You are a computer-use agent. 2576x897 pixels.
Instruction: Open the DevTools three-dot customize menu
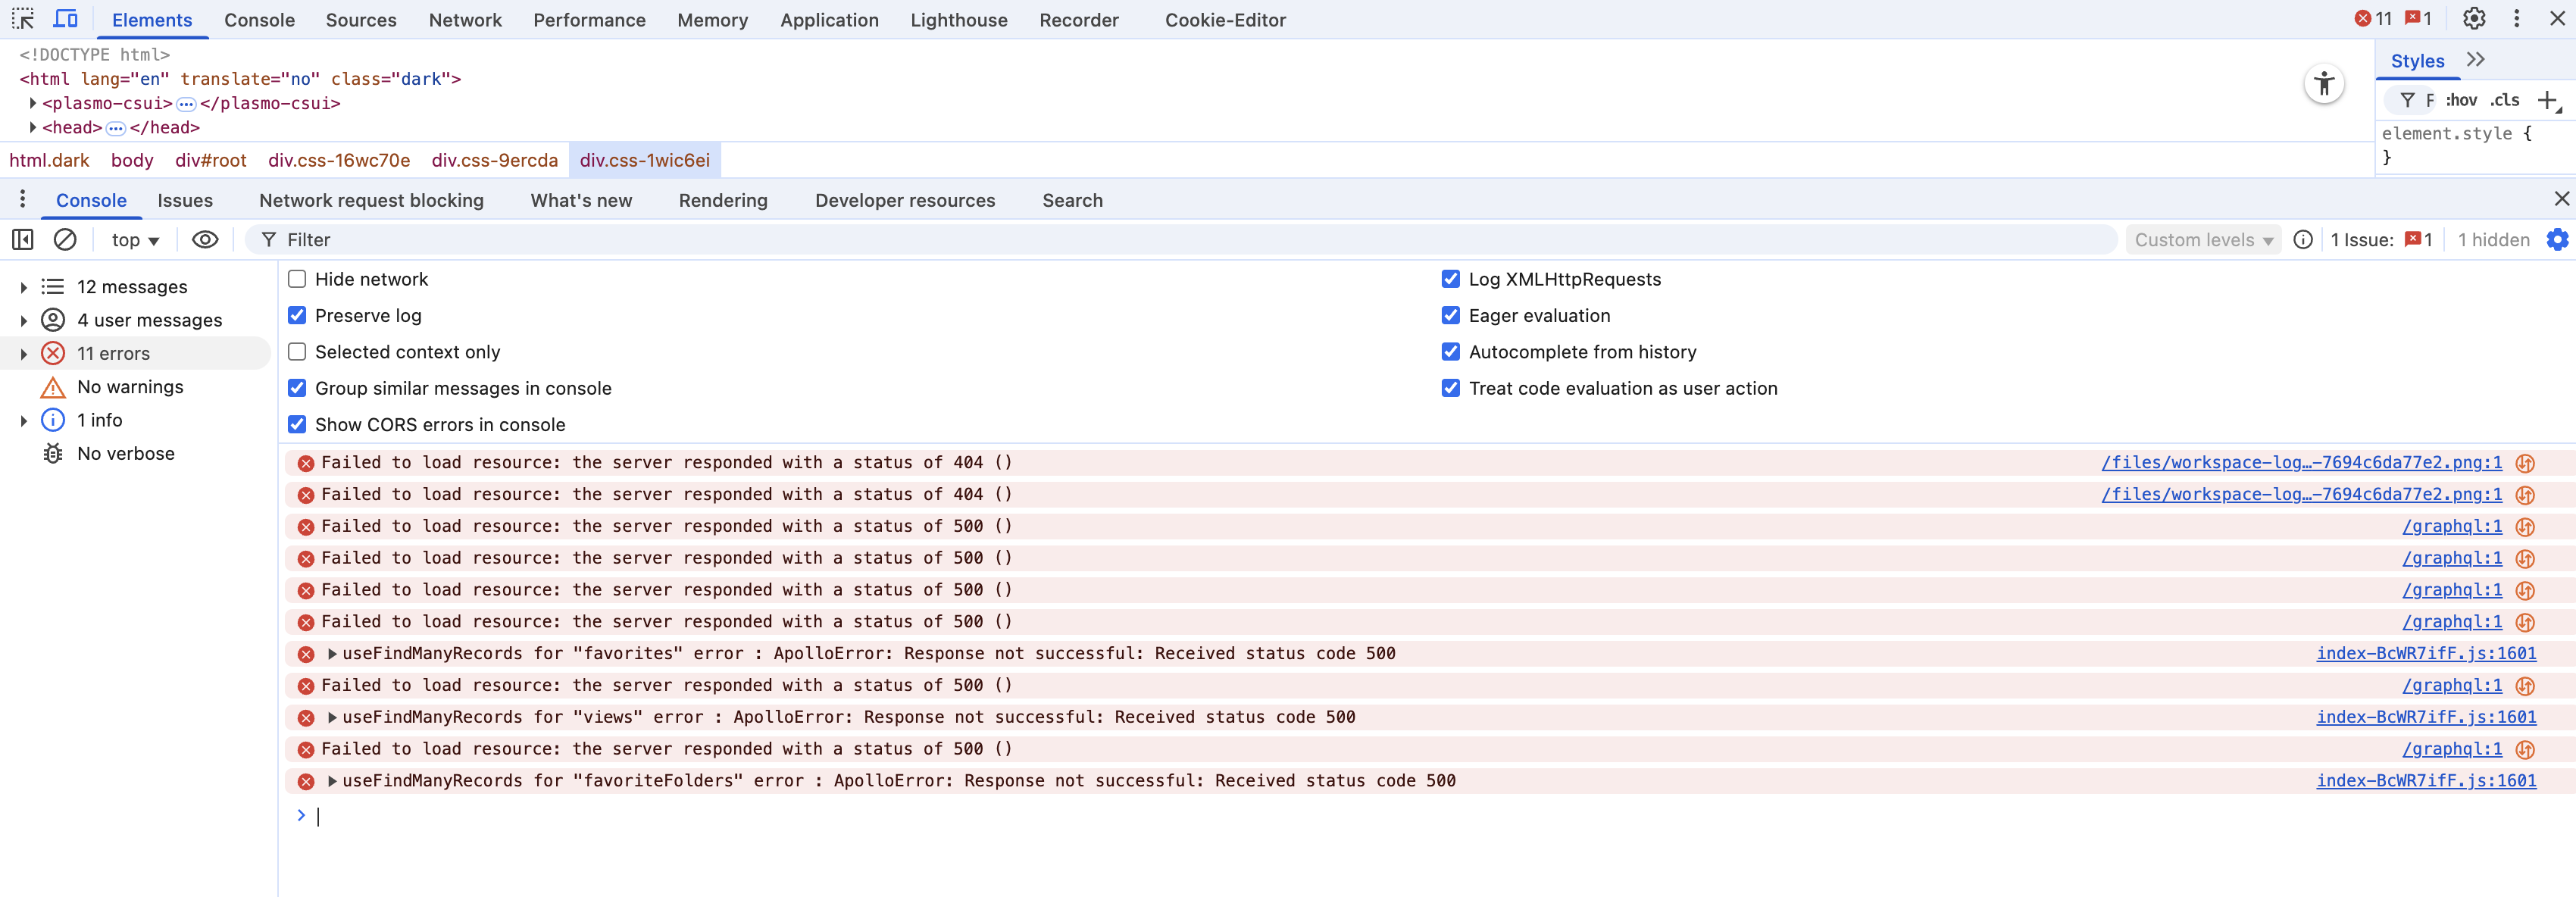2517,19
